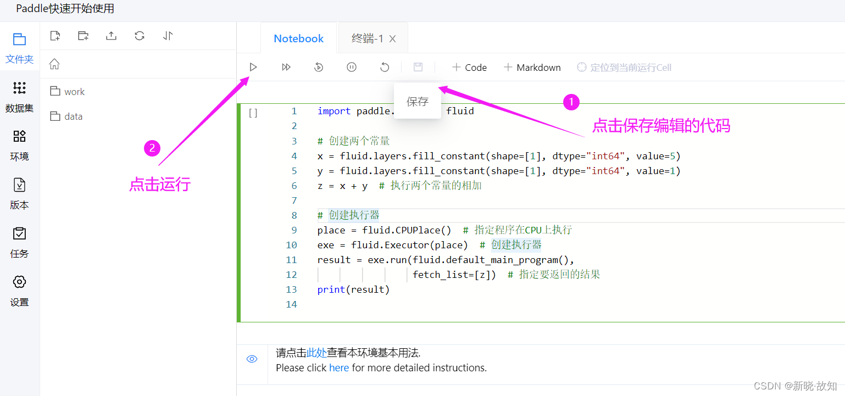The width and height of the screenshot is (845, 396).
Task: Add a new Markdown cell
Action: (532, 68)
